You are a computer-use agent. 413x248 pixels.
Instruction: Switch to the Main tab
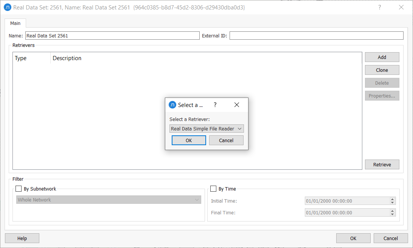point(16,23)
